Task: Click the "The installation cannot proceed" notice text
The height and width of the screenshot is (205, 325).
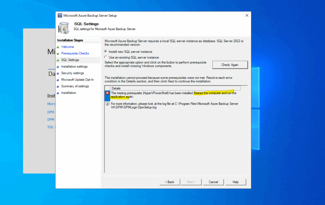Action: 169,79
